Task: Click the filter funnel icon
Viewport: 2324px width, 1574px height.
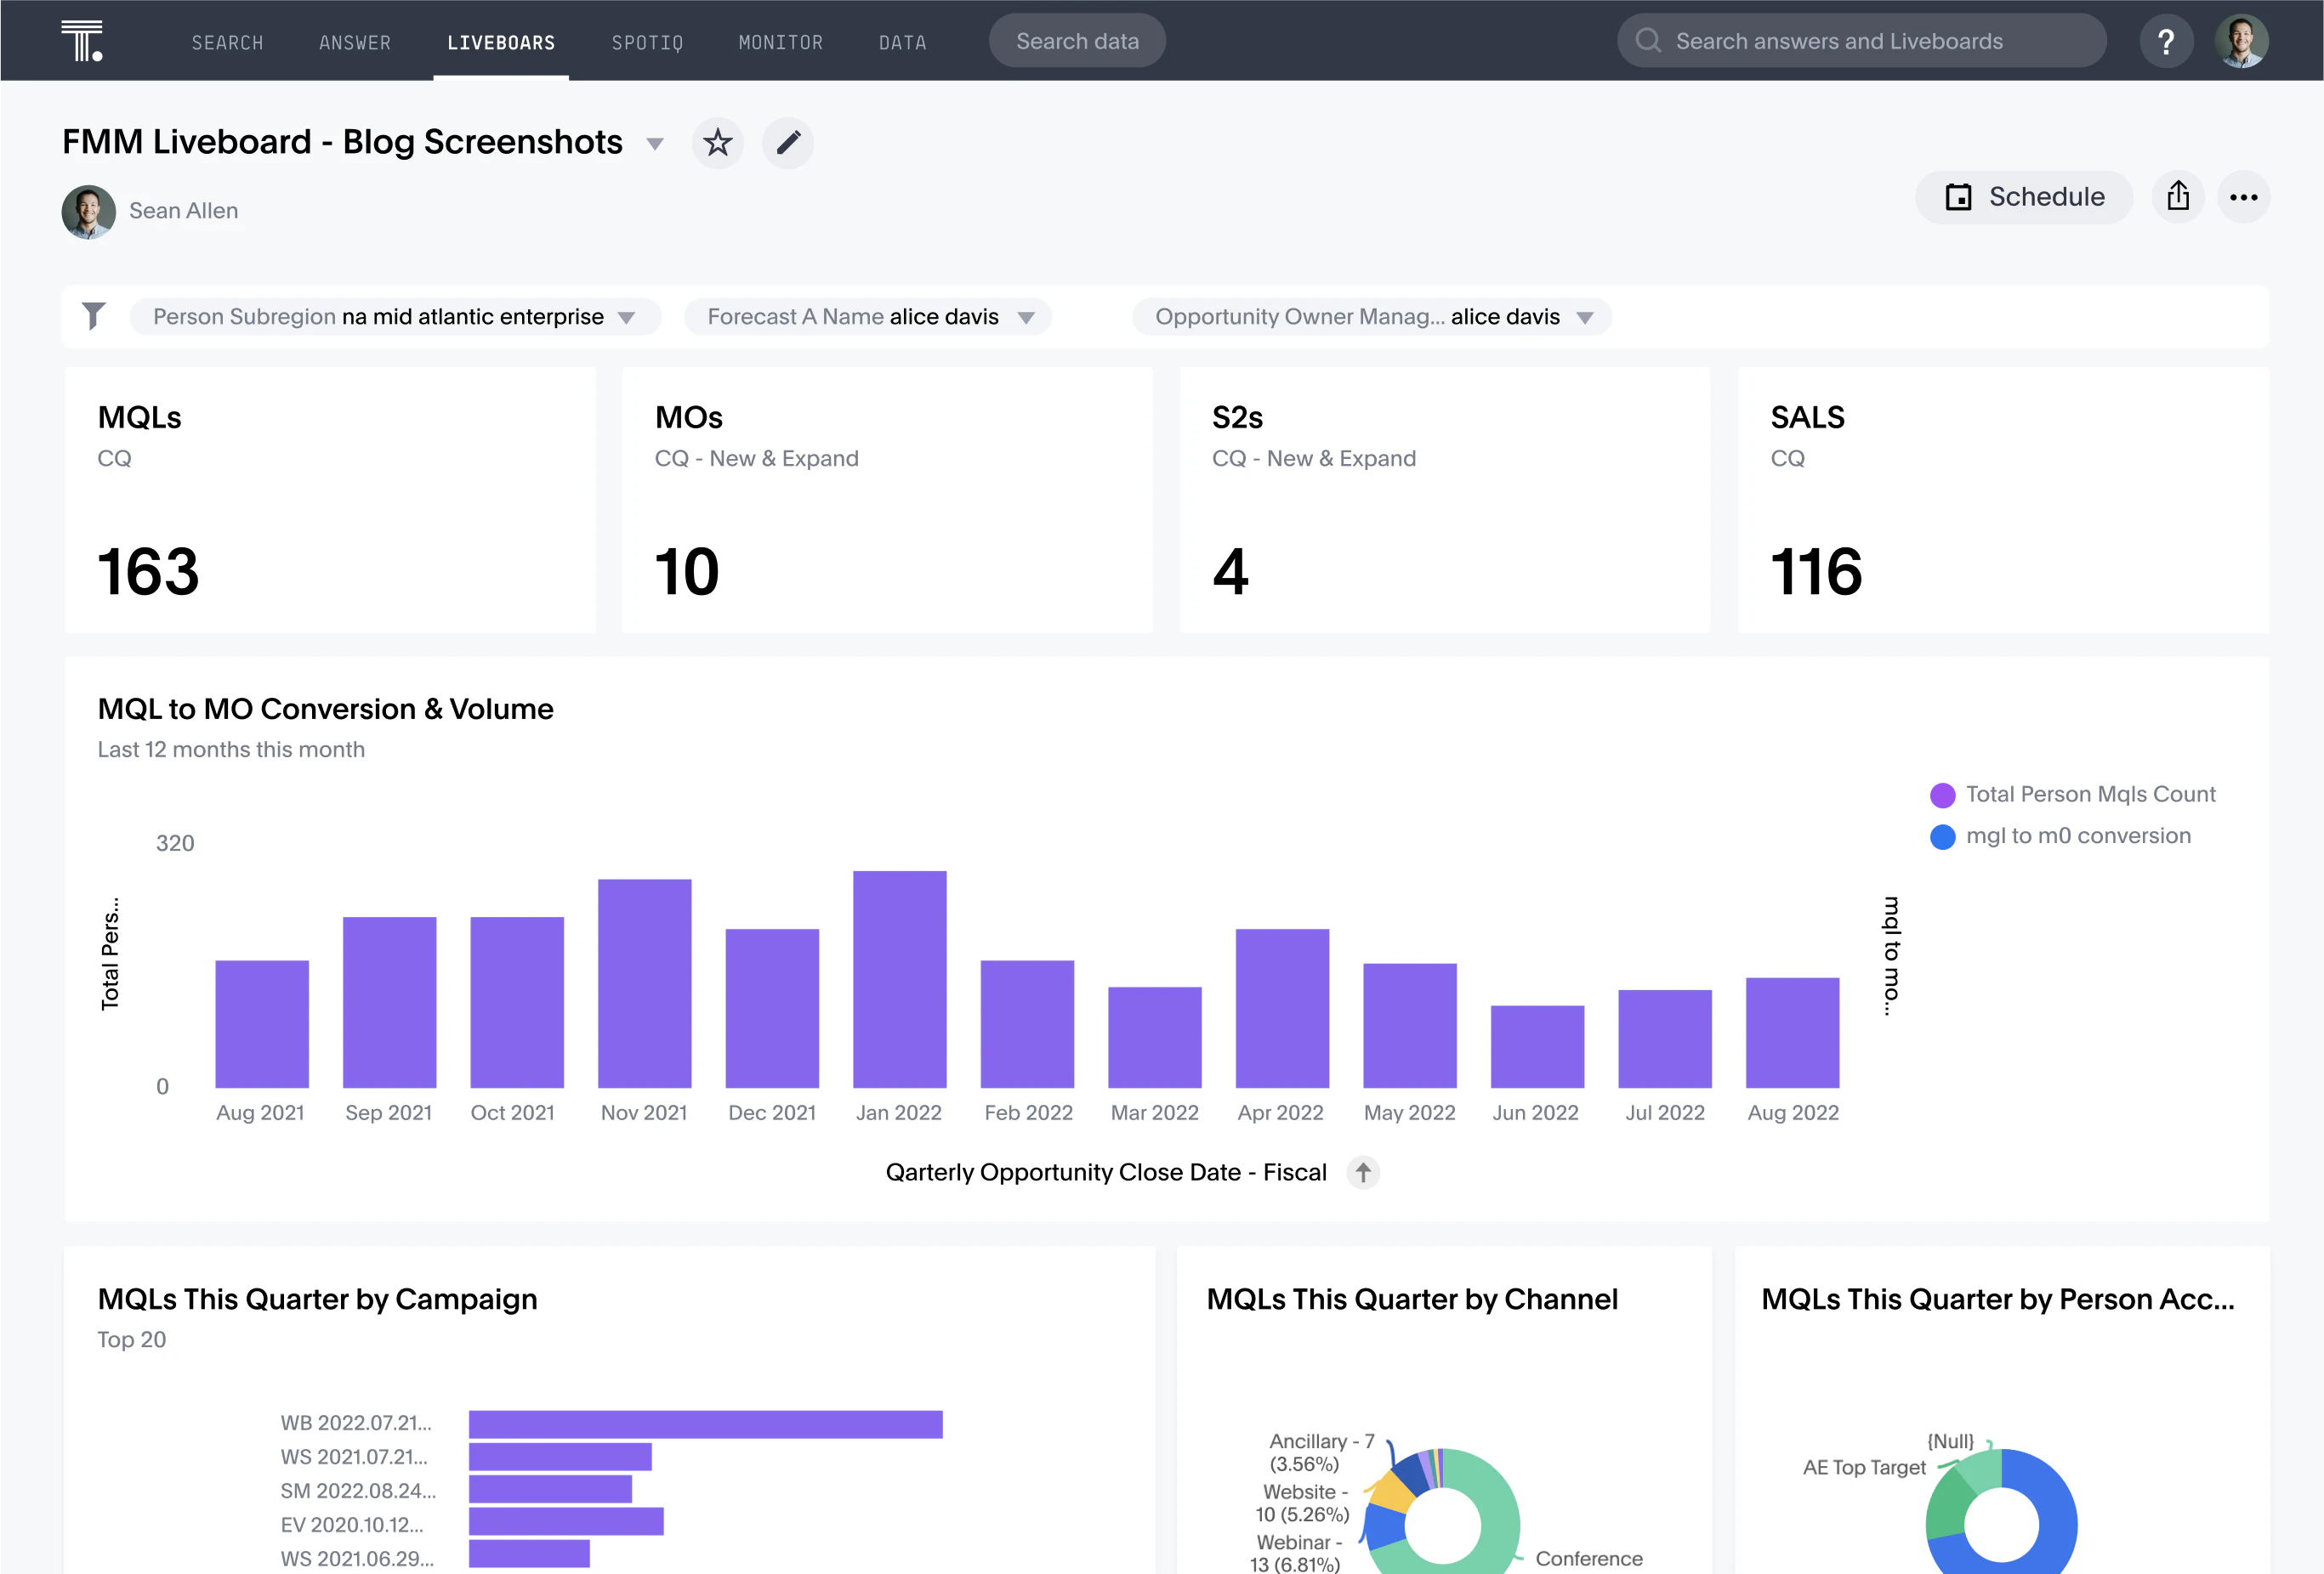Action: tap(94, 316)
